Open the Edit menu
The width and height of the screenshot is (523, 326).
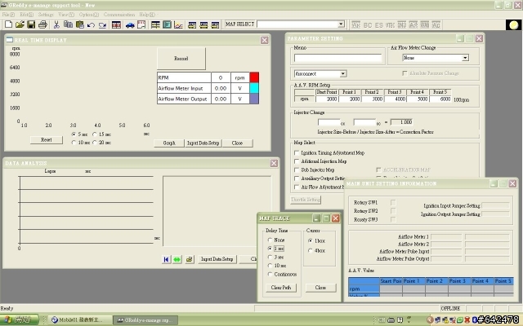[x=27, y=15]
